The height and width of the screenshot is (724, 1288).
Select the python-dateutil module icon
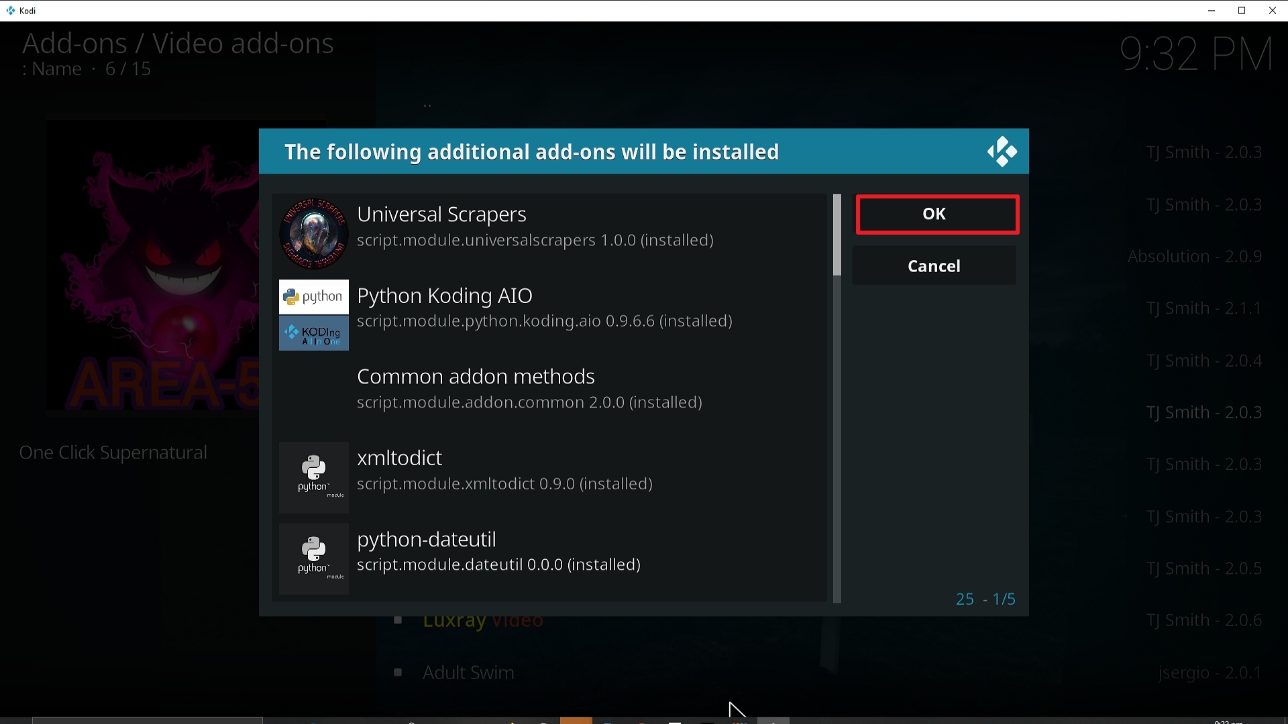click(x=314, y=559)
